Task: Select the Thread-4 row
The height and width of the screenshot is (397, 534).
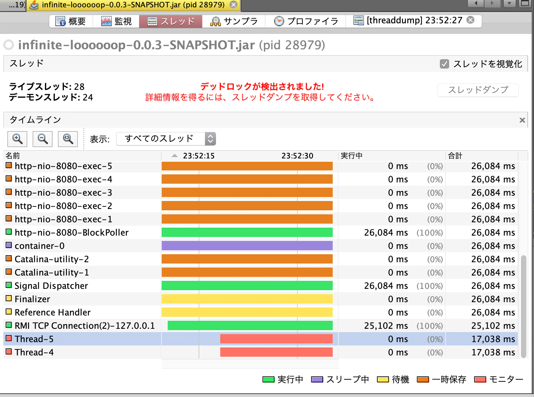Action: tap(261, 352)
